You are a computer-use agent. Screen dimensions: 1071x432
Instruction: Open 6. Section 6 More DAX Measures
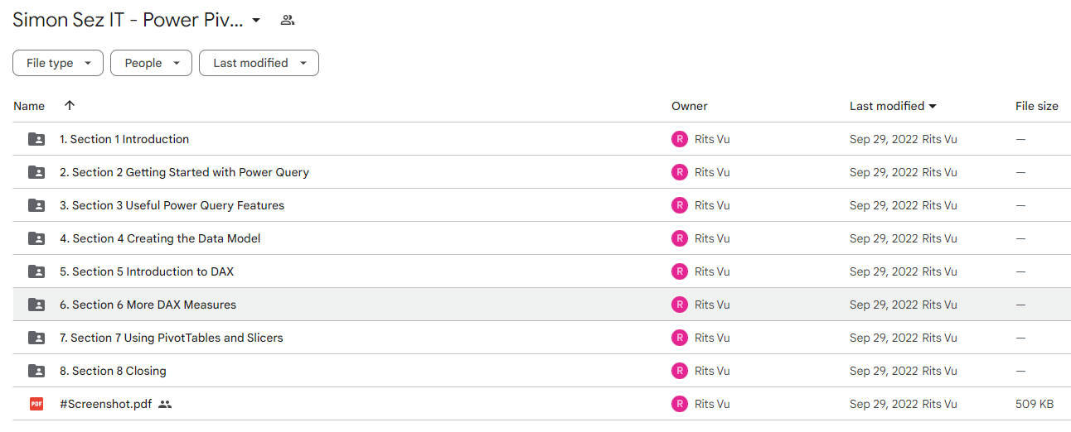(x=148, y=305)
